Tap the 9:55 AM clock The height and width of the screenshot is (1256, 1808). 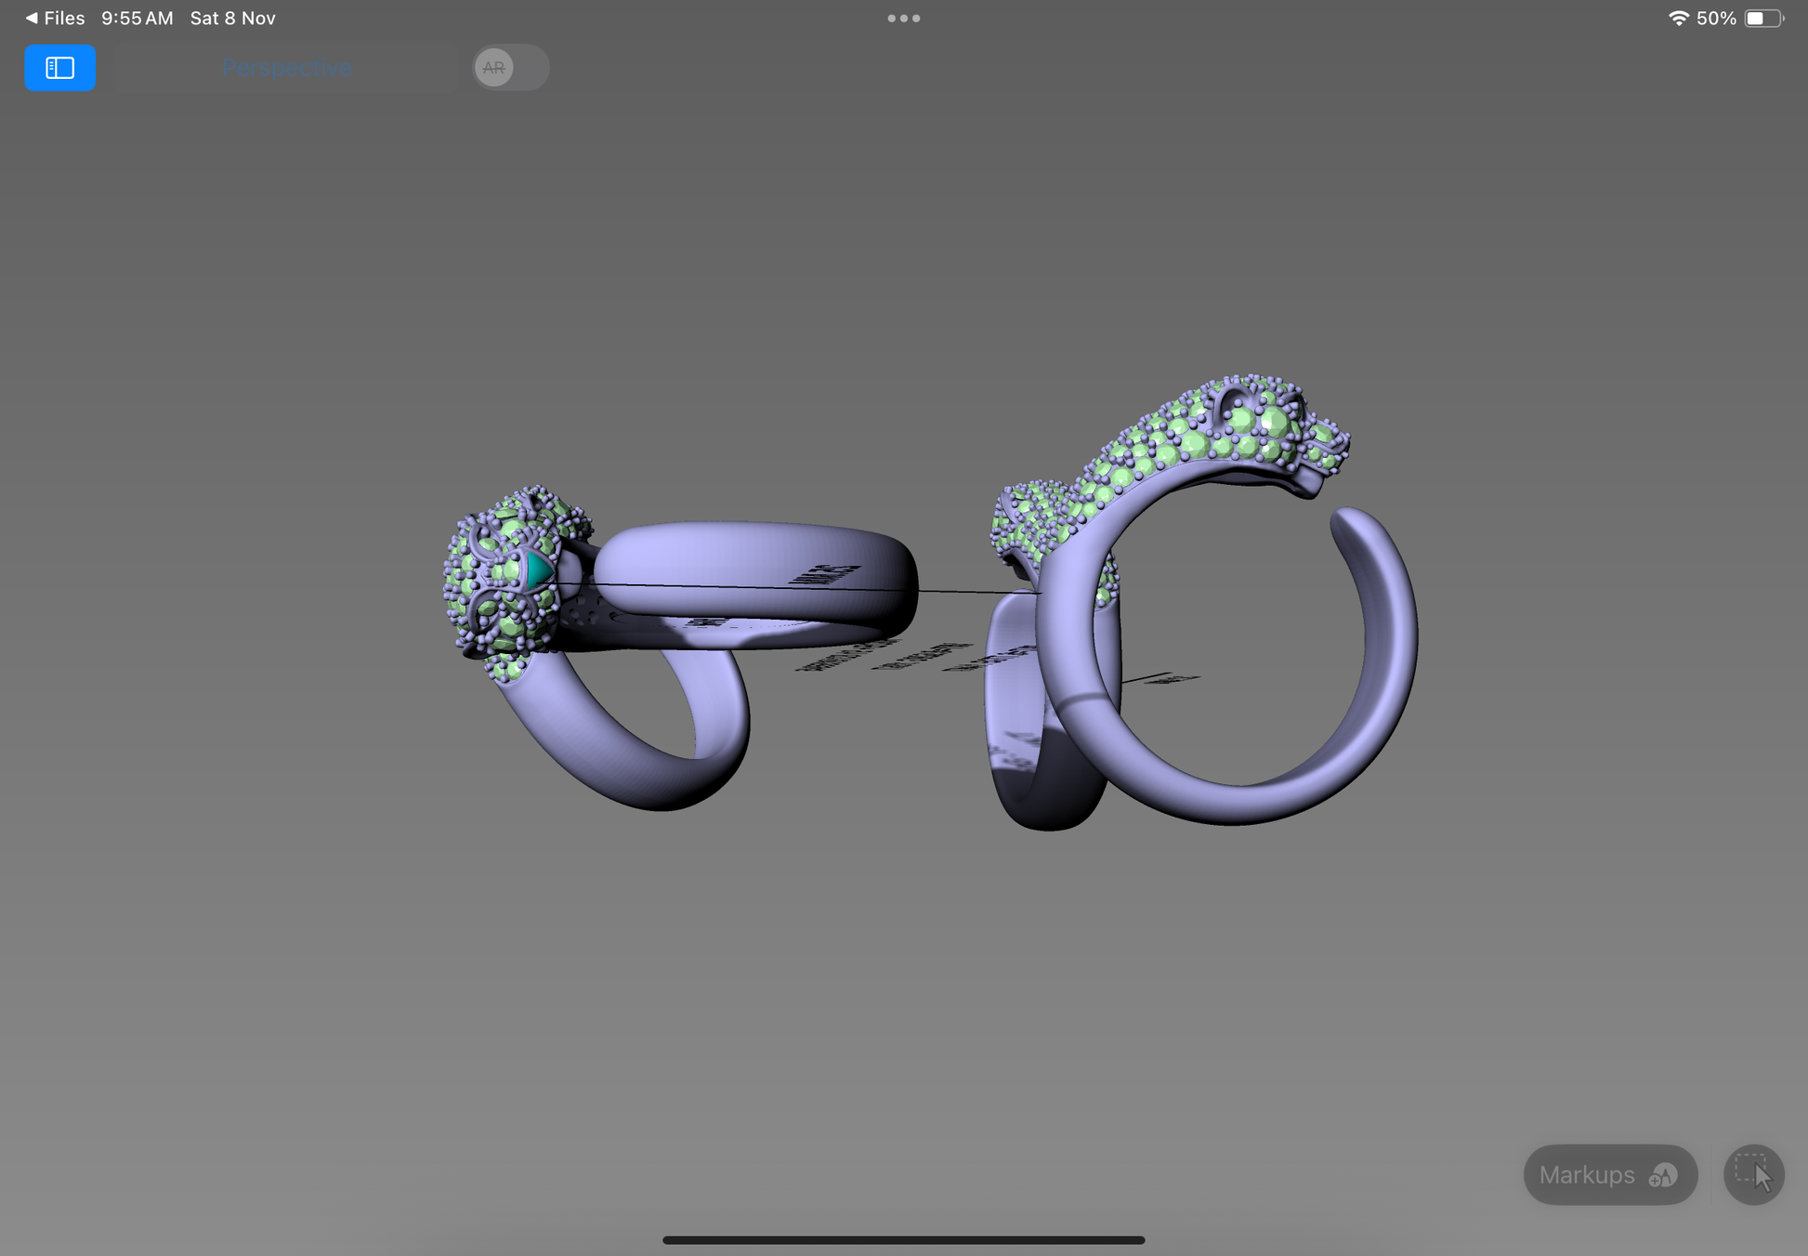[137, 18]
